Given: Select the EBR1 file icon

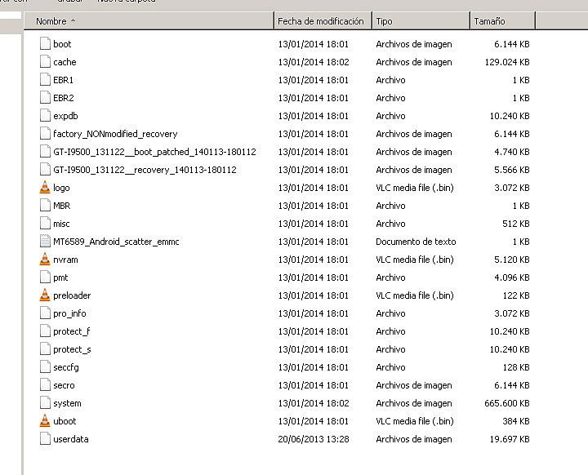Looking at the screenshot, I should point(45,79).
